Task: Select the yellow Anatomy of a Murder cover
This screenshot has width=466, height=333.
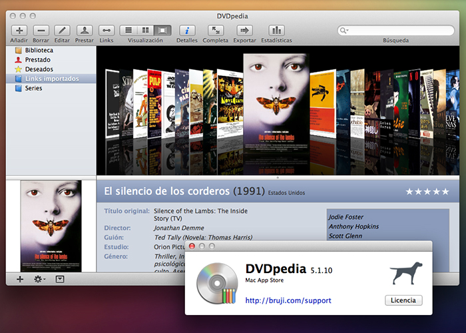Action: tap(323, 103)
